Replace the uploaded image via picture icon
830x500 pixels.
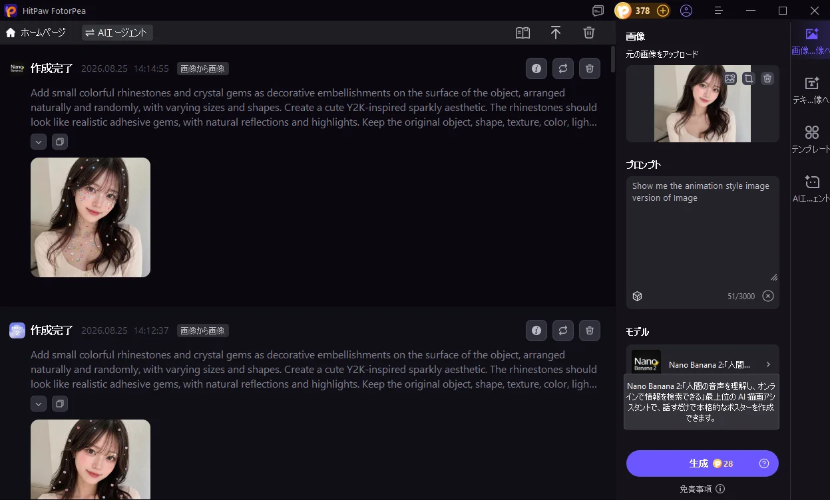click(730, 78)
